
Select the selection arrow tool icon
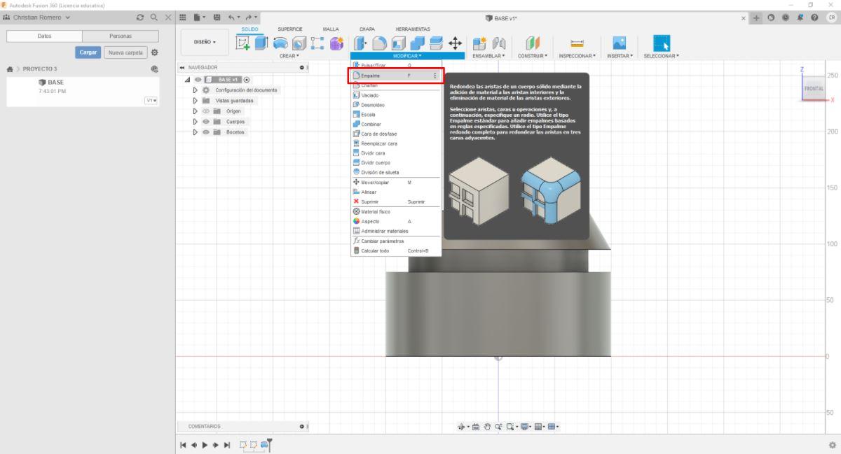click(x=662, y=43)
